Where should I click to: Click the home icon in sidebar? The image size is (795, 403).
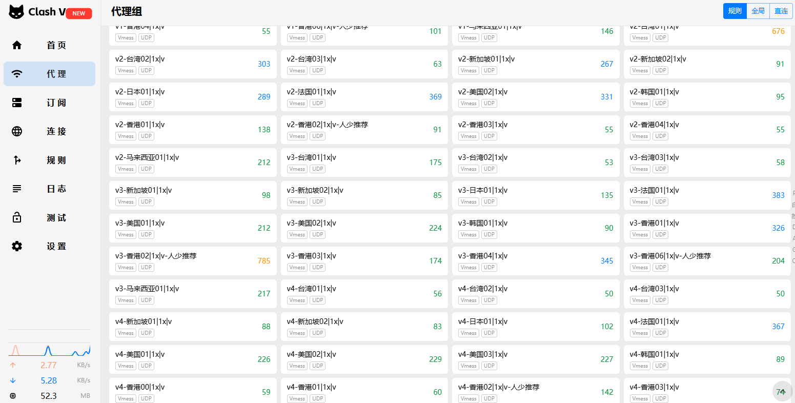click(17, 45)
